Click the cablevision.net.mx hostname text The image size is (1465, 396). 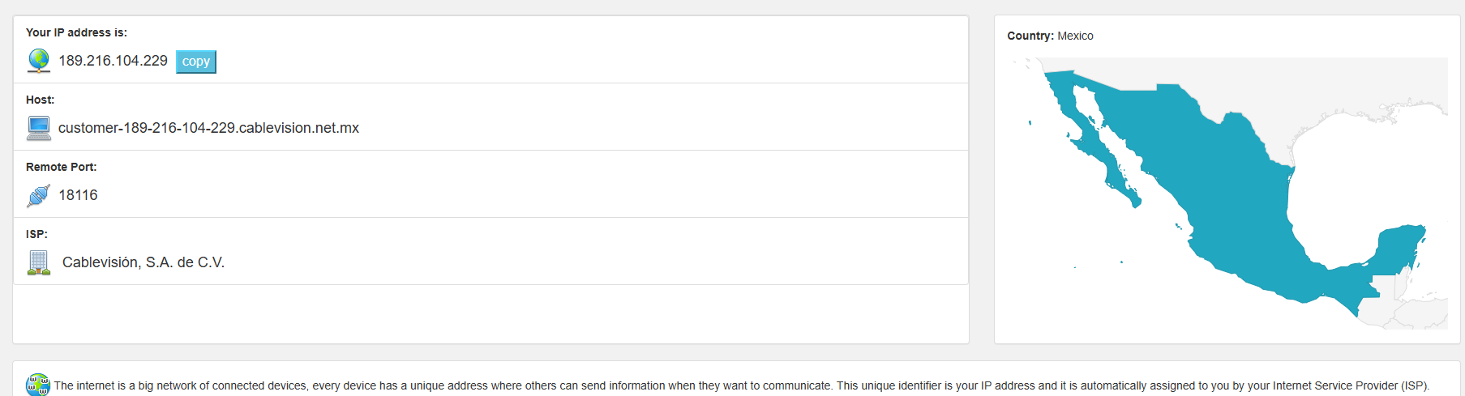[x=208, y=128]
